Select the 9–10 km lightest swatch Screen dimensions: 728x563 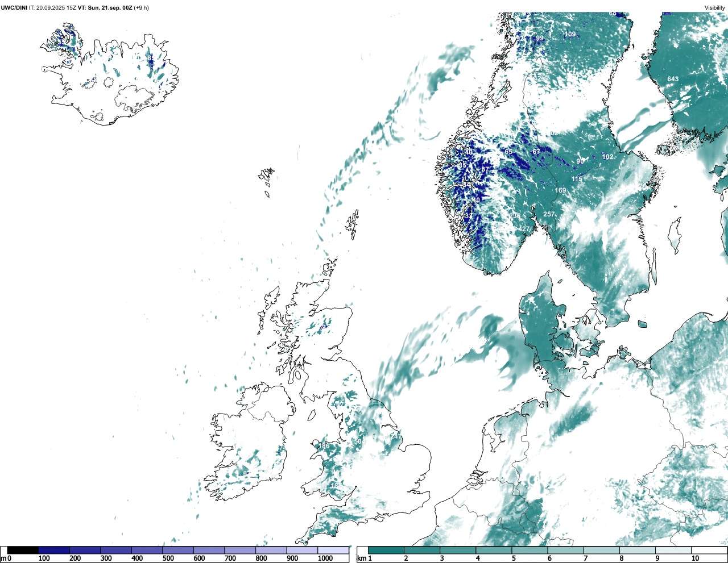(x=673, y=550)
